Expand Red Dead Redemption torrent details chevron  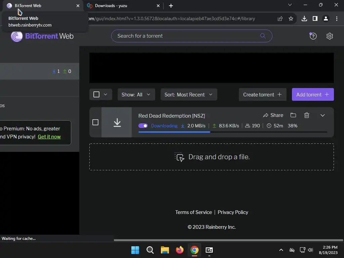(322, 115)
